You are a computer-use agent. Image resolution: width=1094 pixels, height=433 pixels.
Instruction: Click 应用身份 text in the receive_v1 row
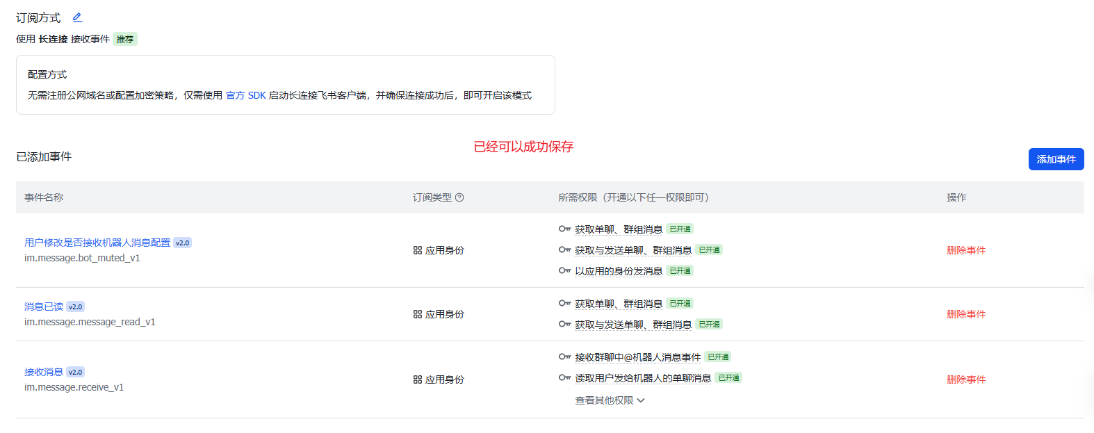pyautogui.click(x=445, y=379)
